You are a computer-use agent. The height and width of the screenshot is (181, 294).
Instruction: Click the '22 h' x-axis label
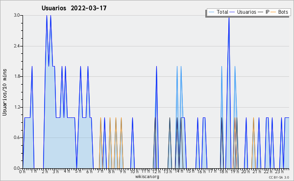(x=268, y=172)
